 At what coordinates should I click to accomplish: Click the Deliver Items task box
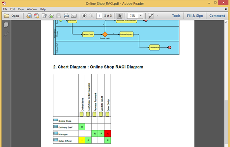pyautogui.click(x=154, y=47)
